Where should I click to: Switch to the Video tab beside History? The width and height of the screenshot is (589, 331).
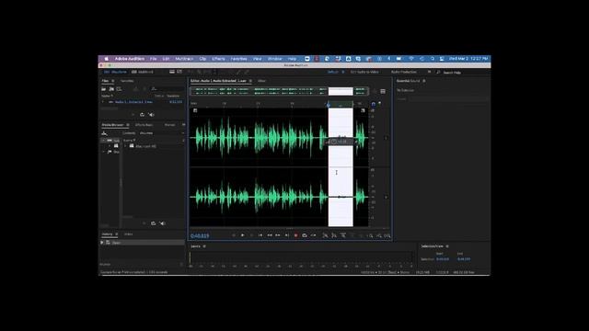[x=129, y=234]
